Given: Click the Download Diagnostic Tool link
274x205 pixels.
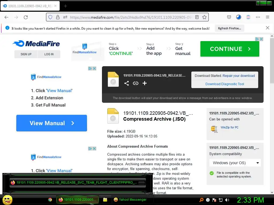Looking at the screenshot, I should pos(224,84).
